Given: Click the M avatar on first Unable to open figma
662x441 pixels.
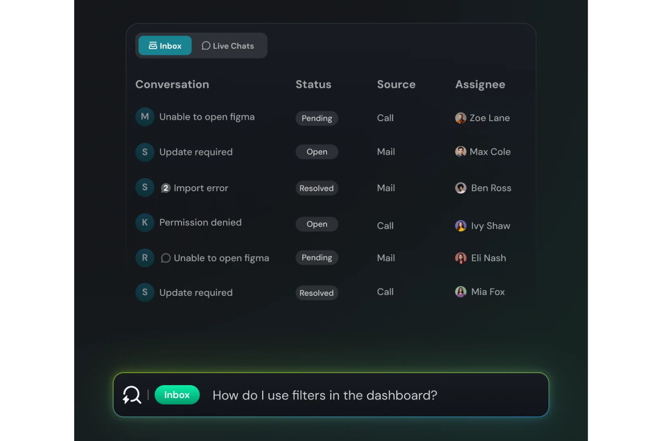Looking at the screenshot, I should coord(144,117).
